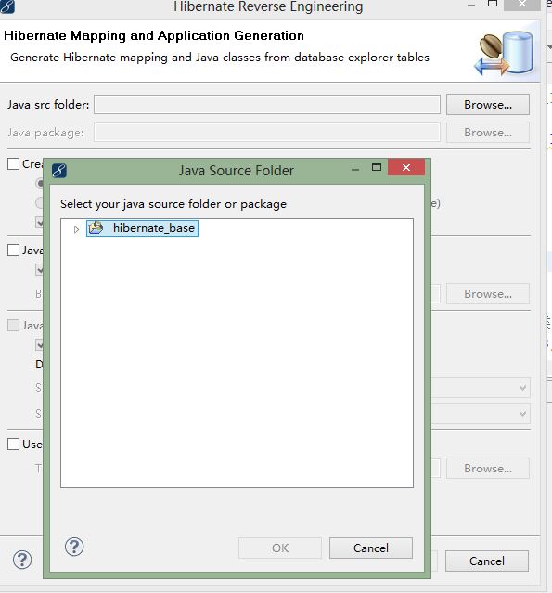Close the Java Source Folder dialog
The width and height of the screenshot is (552, 593).
pos(406,167)
